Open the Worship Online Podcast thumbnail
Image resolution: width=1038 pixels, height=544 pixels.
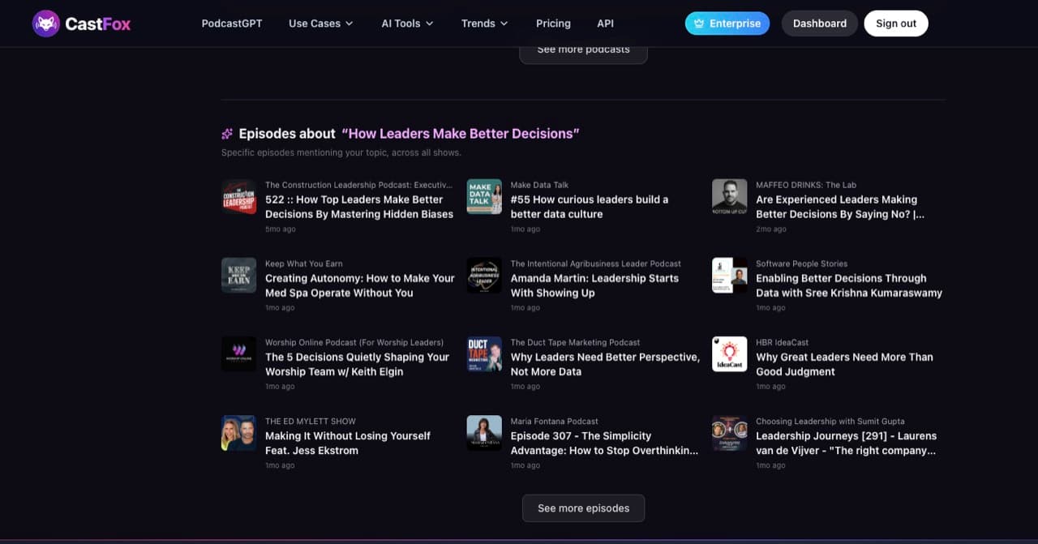(238, 354)
